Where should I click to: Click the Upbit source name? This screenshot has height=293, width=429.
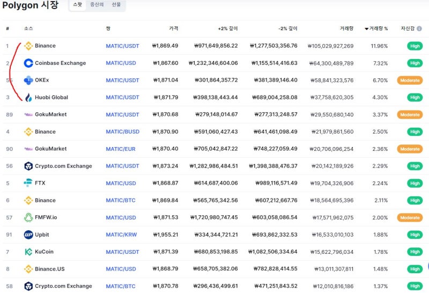[42, 235]
